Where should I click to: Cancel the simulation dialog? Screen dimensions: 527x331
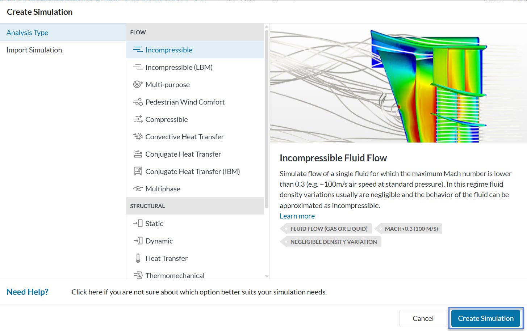423,318
